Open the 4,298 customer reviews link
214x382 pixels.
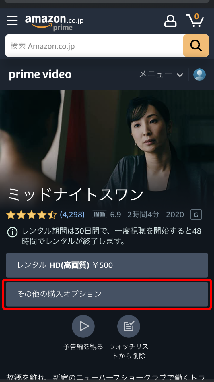click(x=72, y=214)
